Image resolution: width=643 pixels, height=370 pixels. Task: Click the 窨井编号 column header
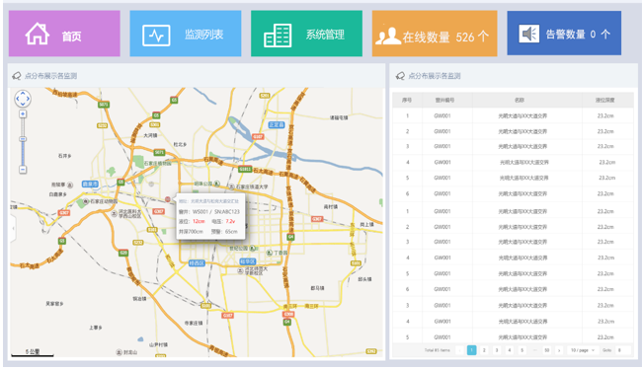(444, 100)
